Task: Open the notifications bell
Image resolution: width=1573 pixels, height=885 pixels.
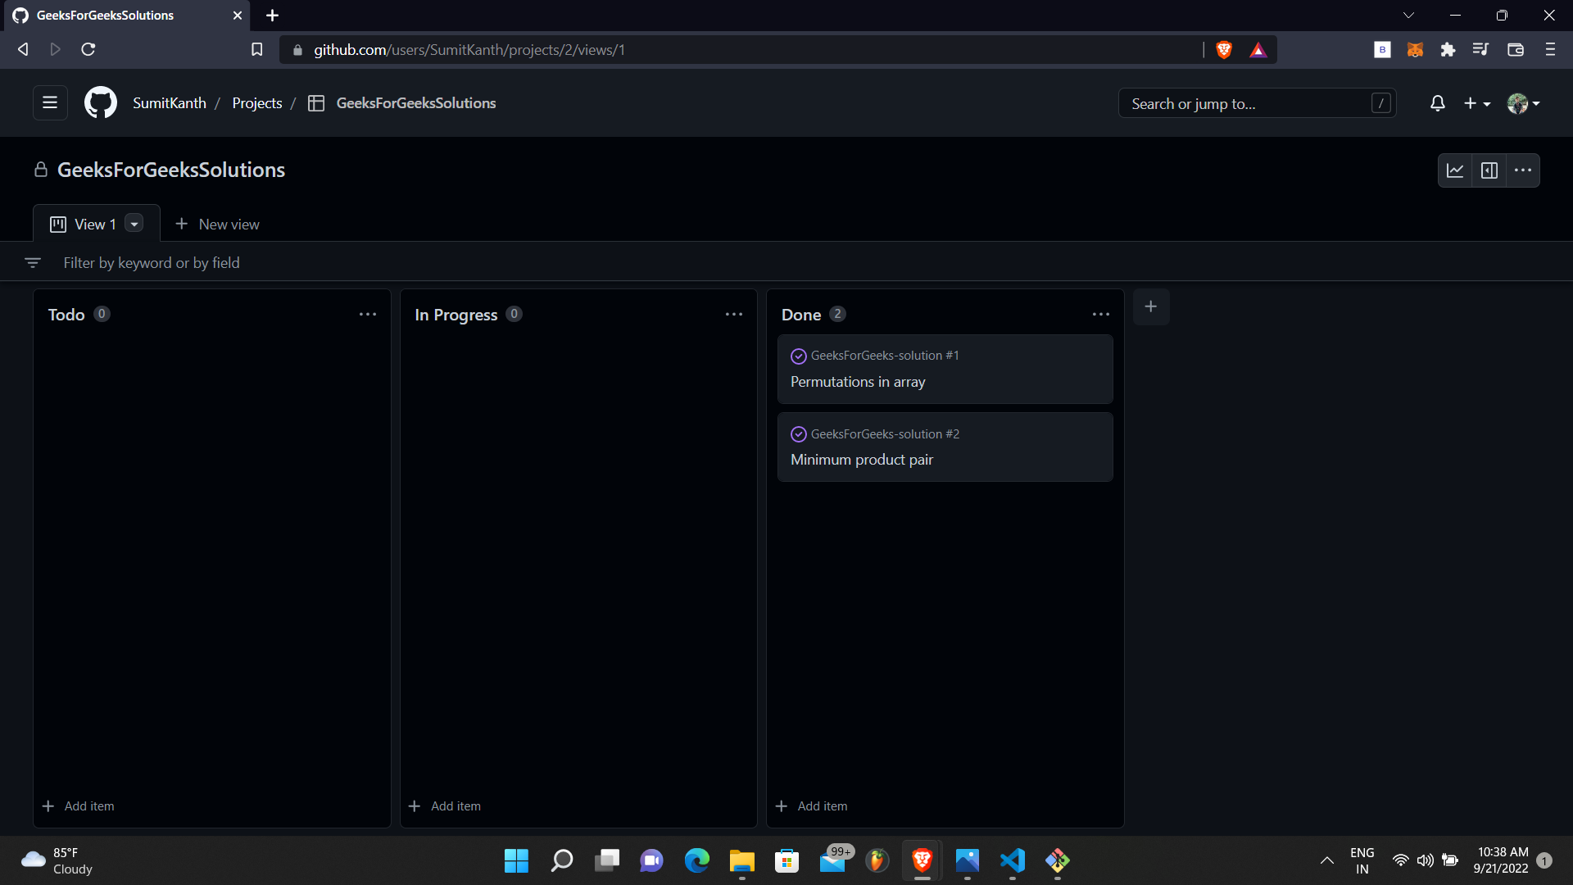Action: [1438, 103]
